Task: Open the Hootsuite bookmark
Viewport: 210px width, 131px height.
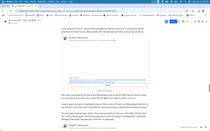Action: pos(74,15)
